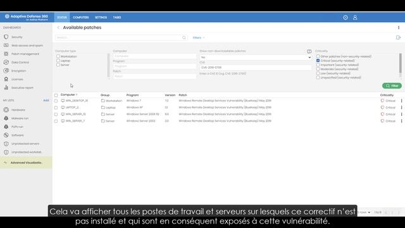The image size is (405, 228).
Task: Open row menu for LAPTOP_2
Action: click(x=401, y=108)
